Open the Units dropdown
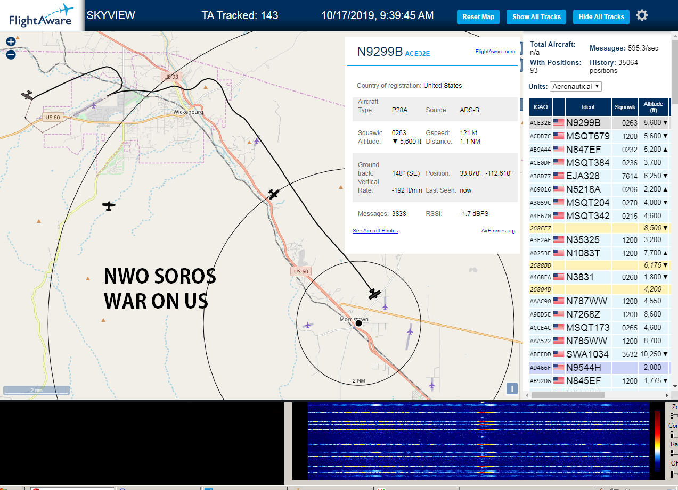The height and width of the screenshot is (490, 678). [576, 86]
